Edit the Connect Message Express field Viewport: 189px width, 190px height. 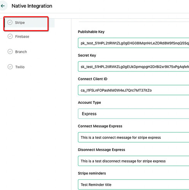click(x=133, y=137)
